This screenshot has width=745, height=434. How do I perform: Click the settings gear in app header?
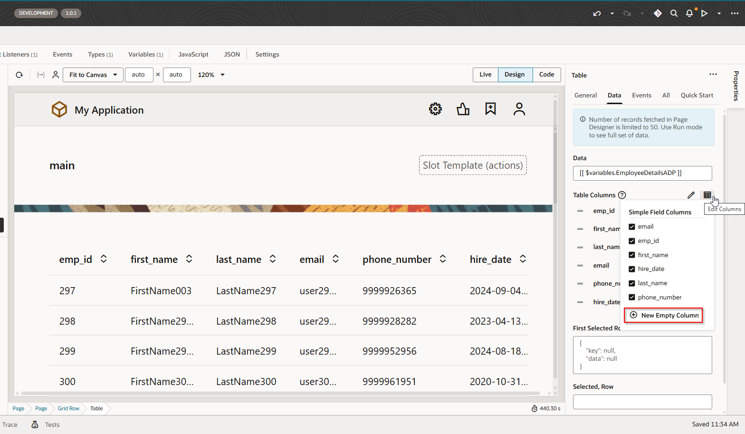(435, 109)
